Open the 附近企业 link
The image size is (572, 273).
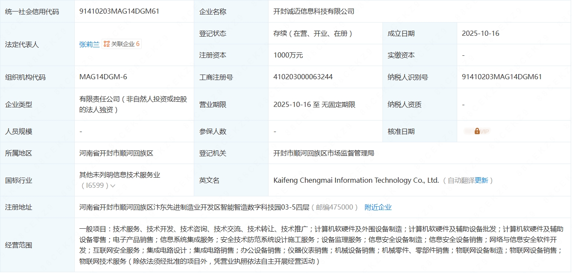click(378, 207)
